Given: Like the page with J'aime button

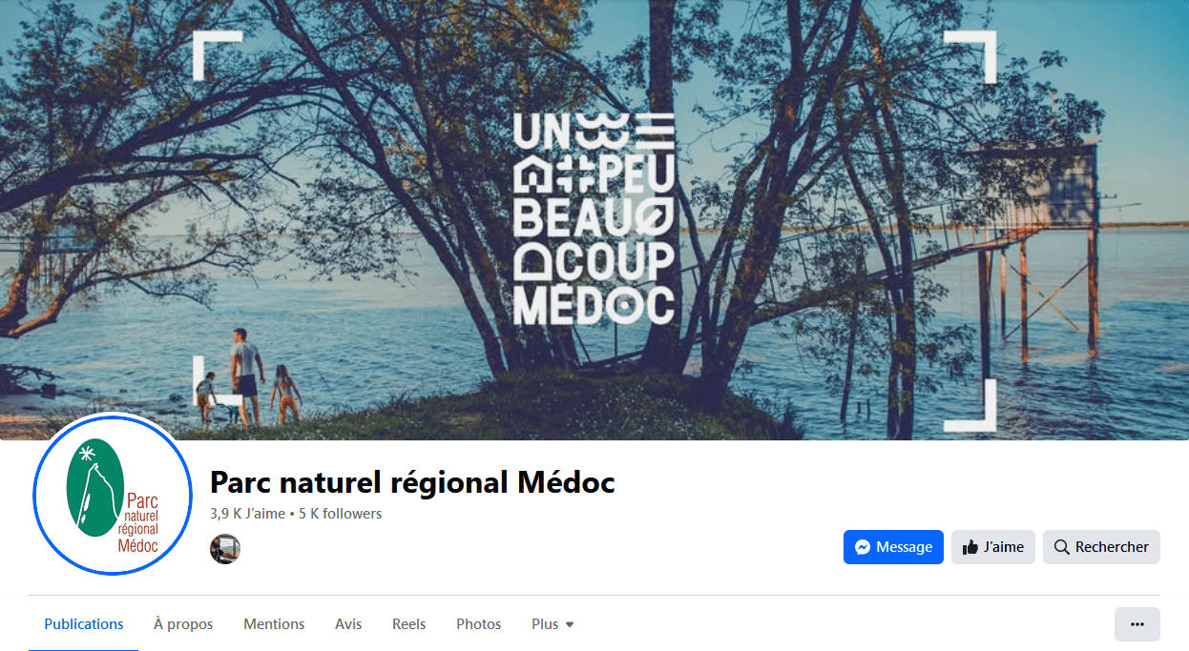Looking at the screenshot, I should point(992,547).
